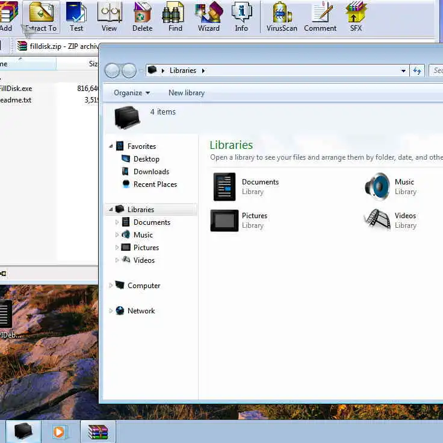
Task: Open the Documents library icon in main pane
Action: click(x=225, y=187)
